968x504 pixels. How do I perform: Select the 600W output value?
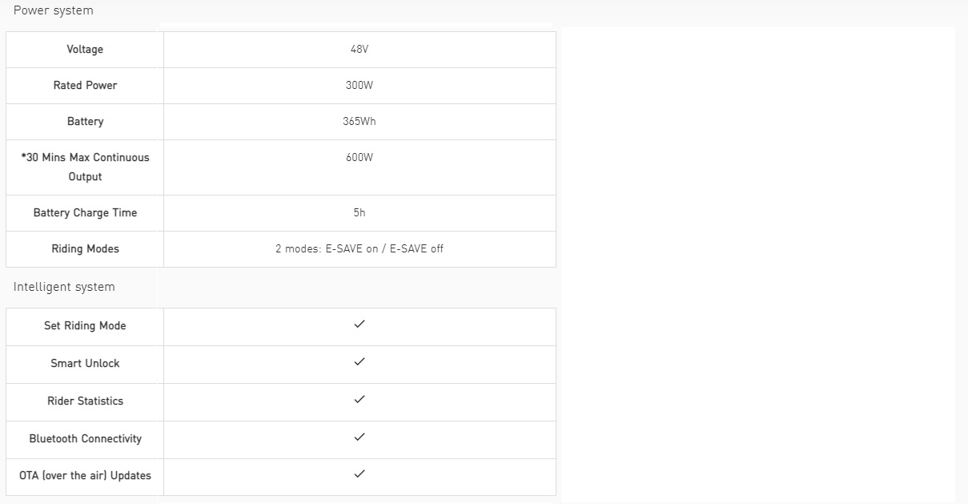(x=359, y=158)
